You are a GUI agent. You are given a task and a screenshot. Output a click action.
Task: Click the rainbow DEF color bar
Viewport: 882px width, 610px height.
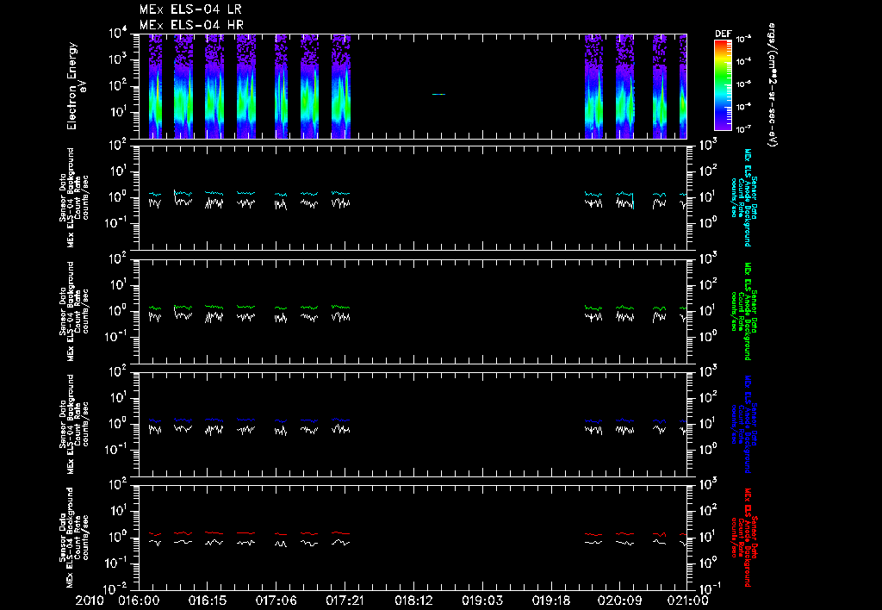pos(723,85)
